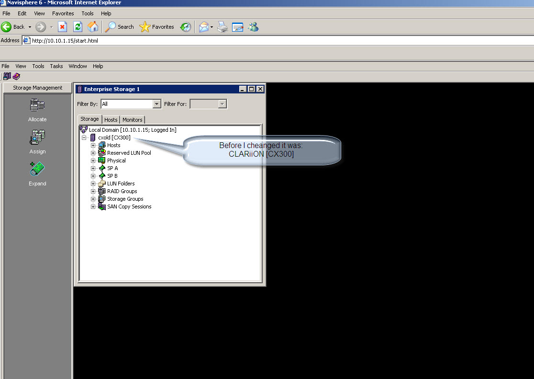534x379 pixels.
Task: Click the Home page icon
Action: tap(93, 27)
